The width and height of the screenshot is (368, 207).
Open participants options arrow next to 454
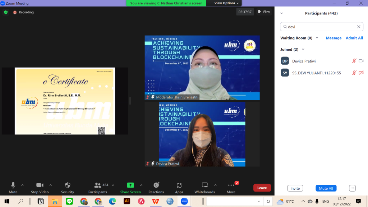pos(113,185)
